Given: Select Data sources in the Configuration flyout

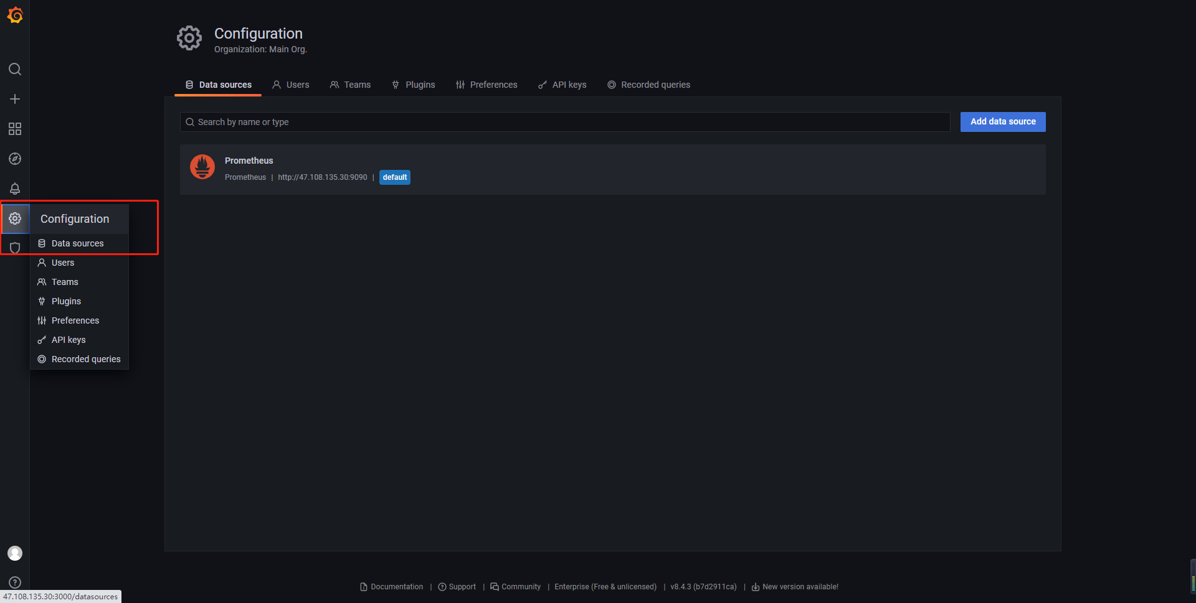Looking at the screenshot, I should coord(80,243).
